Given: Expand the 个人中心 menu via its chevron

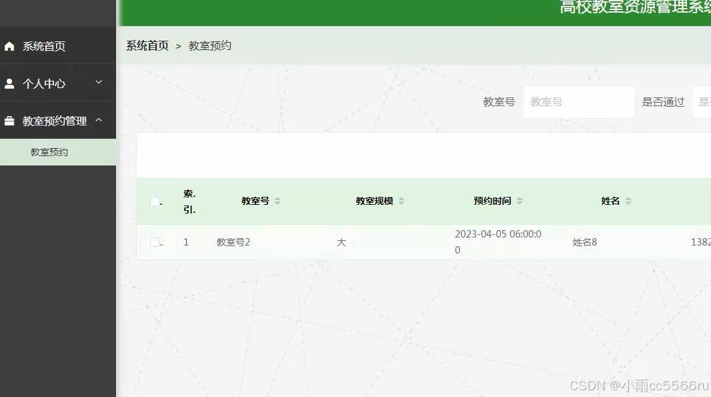Looking at the screenshot, I should tap(98, 83).
